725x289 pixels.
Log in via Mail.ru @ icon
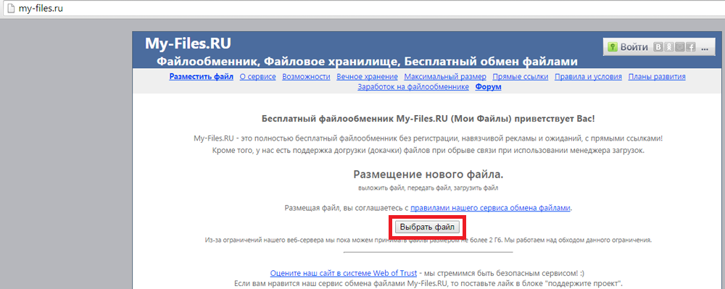(680, 47)
